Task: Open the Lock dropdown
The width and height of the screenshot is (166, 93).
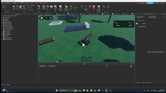Action: click(76, 8)
